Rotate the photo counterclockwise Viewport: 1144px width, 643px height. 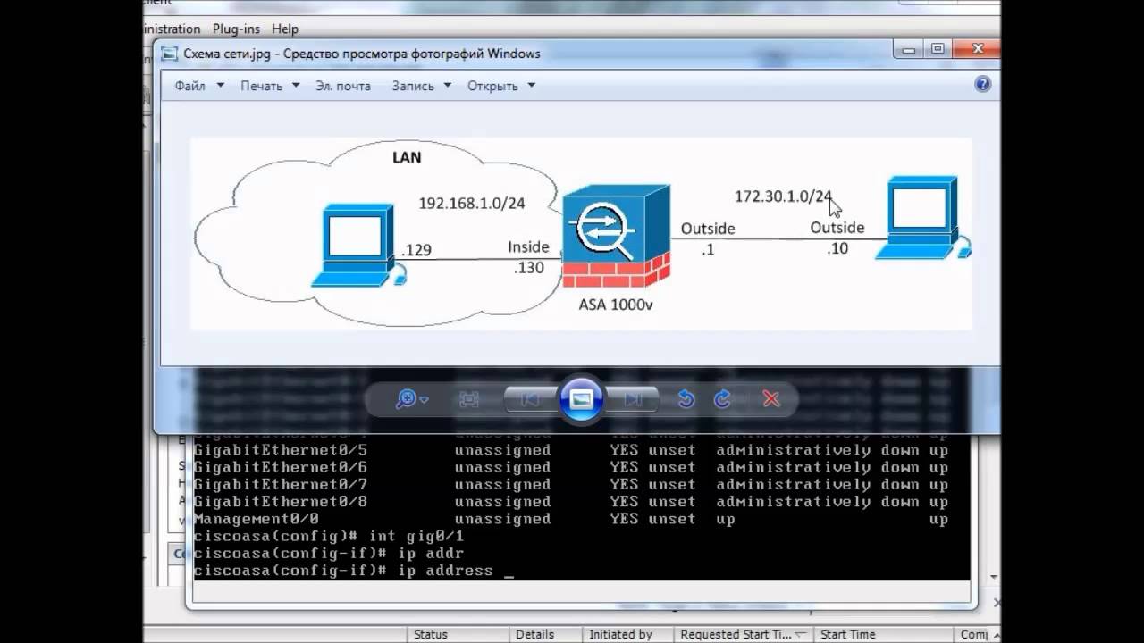[686, 399]
